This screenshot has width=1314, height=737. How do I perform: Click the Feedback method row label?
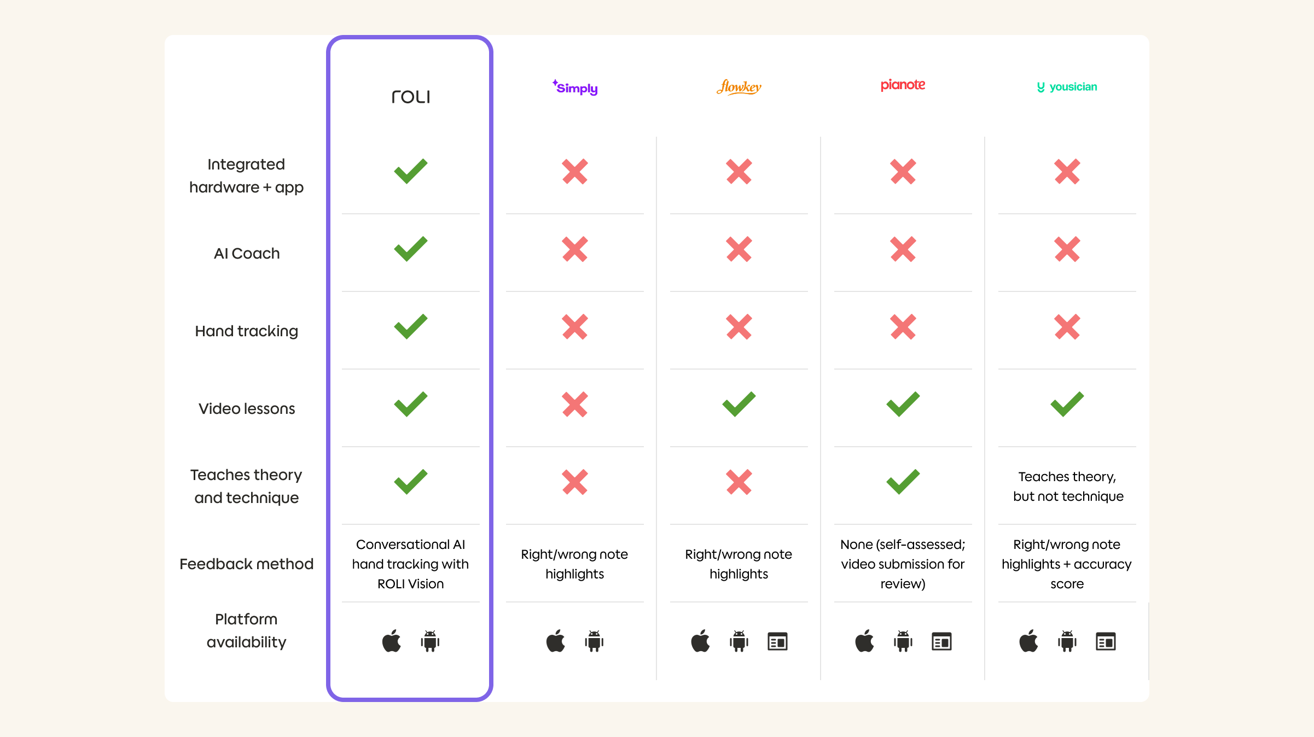tap(246, 564)
